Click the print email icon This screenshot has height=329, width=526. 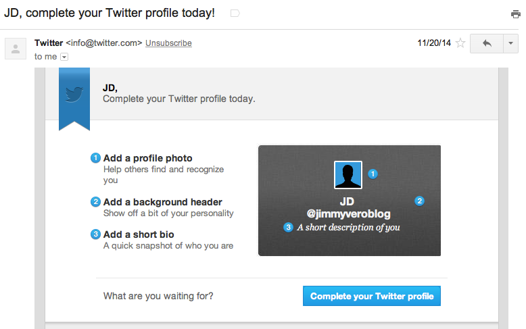(x=516, y=14)
